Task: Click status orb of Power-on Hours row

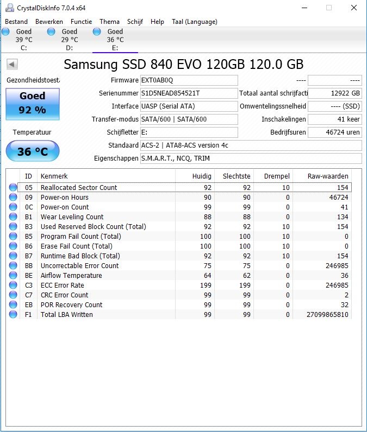Action: (13, 197)
